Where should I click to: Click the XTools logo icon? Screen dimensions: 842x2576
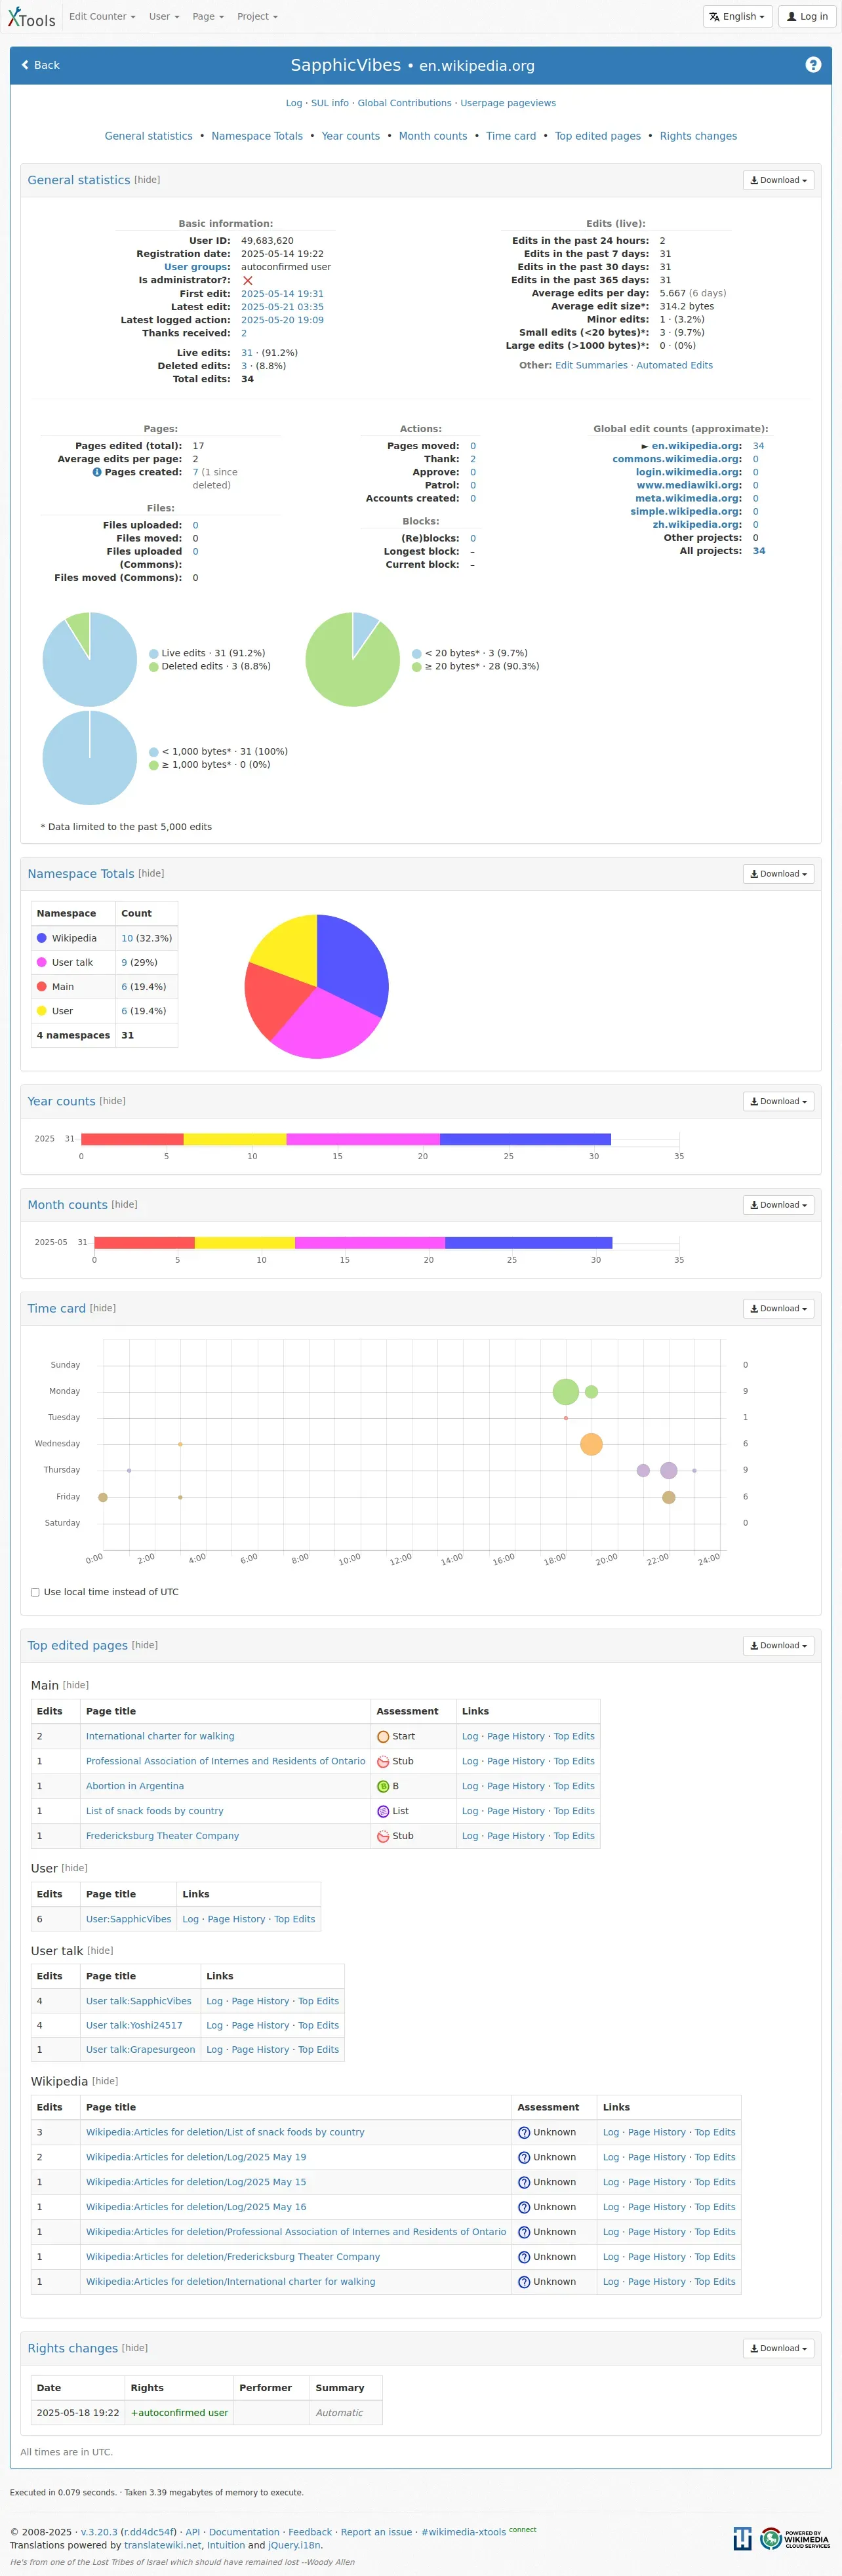pyautogui.click(x=31, y=17)
